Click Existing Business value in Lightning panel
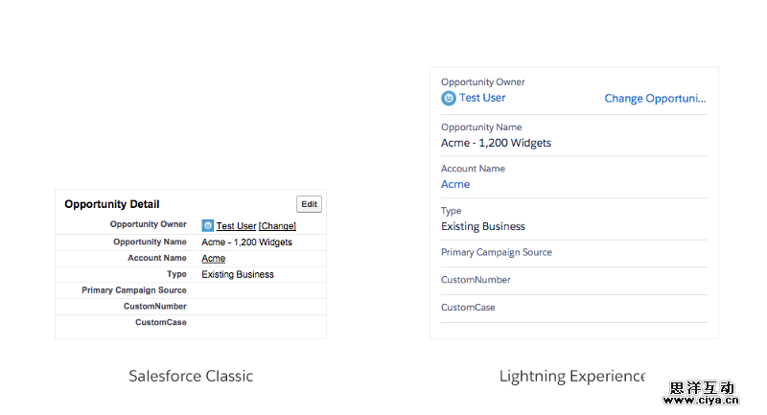767x415 pixels. coord(483,226)
